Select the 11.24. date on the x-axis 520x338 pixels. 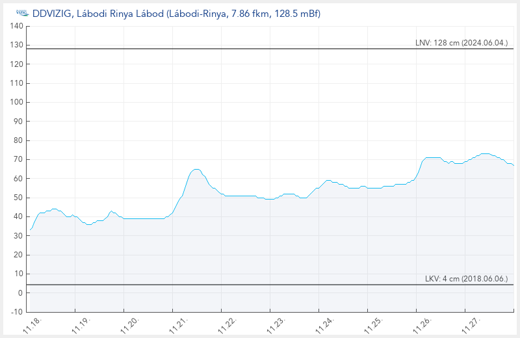click(x=325, y=325)
